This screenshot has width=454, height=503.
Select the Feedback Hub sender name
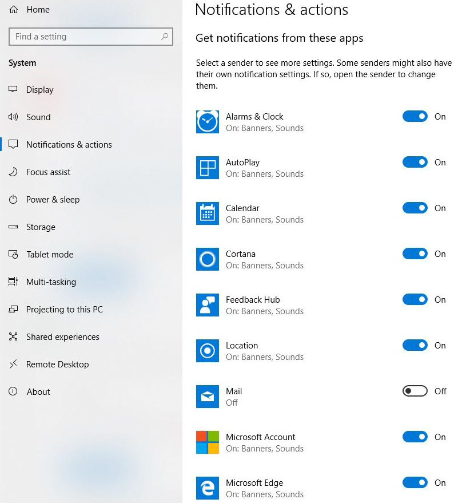point(253,300)
